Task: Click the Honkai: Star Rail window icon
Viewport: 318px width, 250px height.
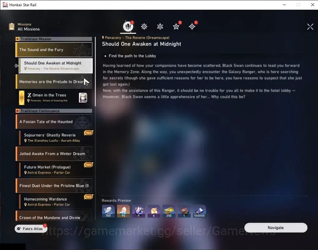Action: click(5, 5)
